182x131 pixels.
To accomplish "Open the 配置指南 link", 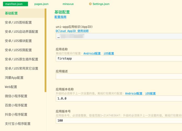I will tap(60, 17).
